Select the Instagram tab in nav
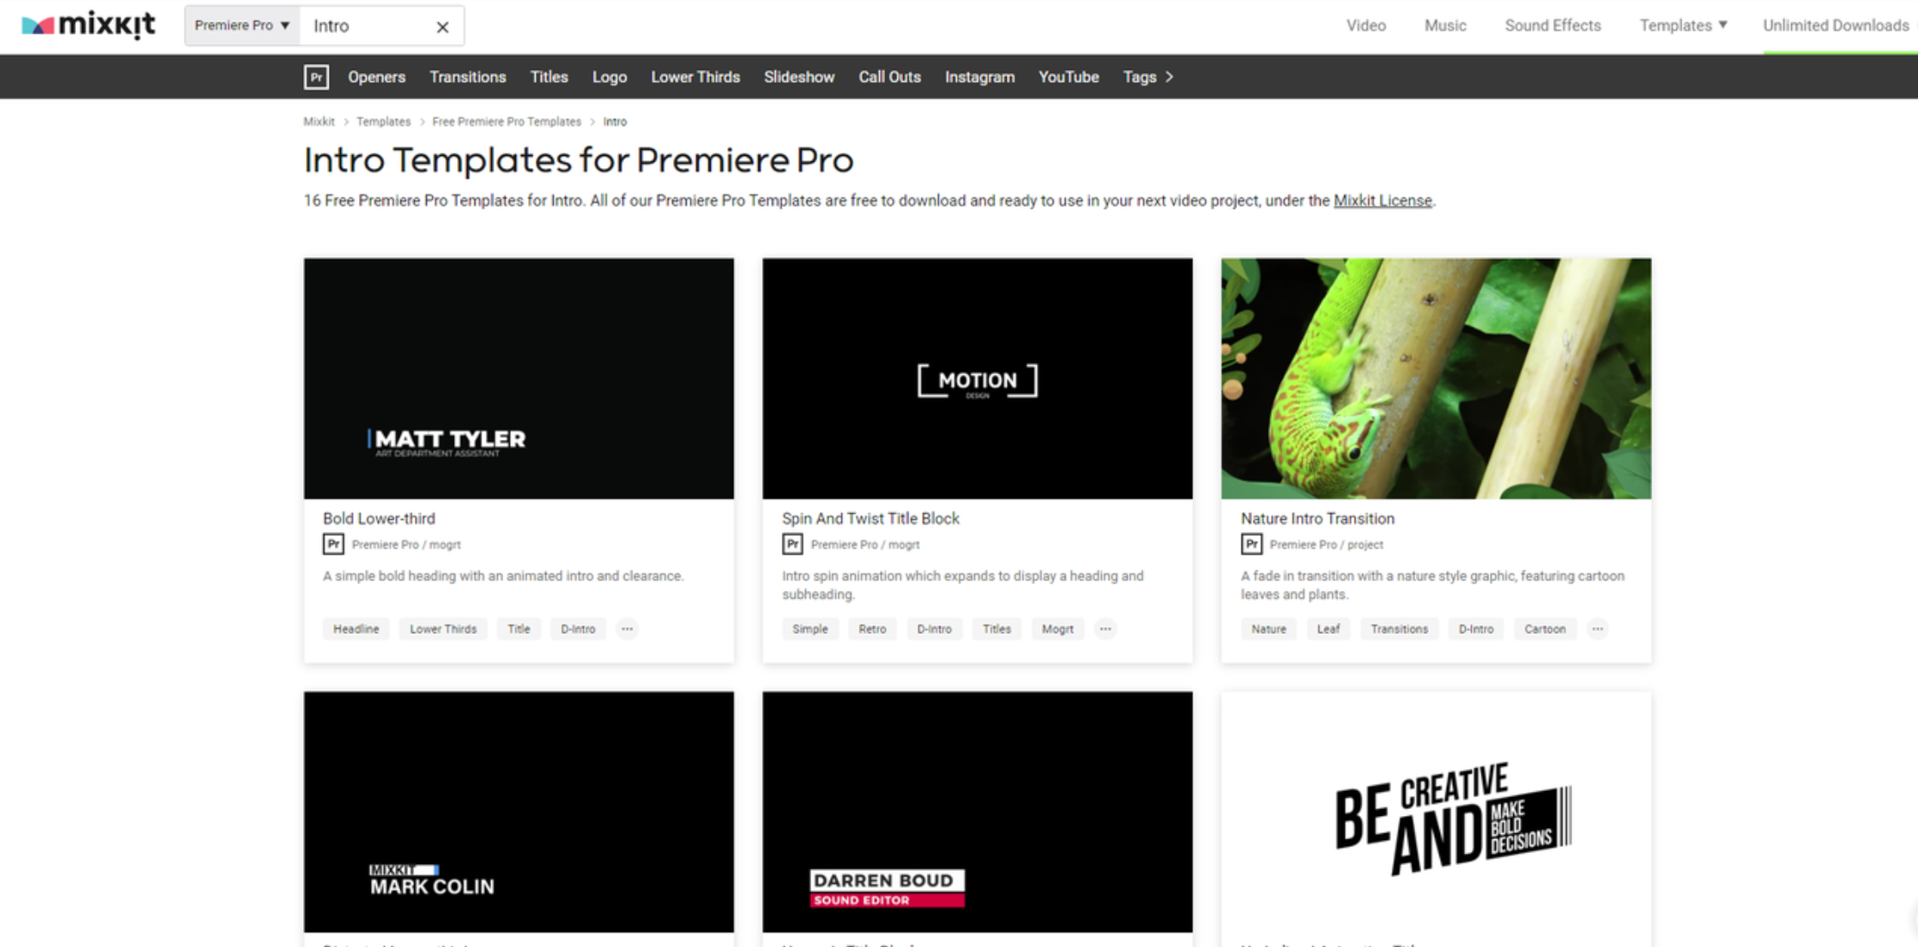Image resolution: width=1918 pixels, height=947 pixels. coord(980,77)
